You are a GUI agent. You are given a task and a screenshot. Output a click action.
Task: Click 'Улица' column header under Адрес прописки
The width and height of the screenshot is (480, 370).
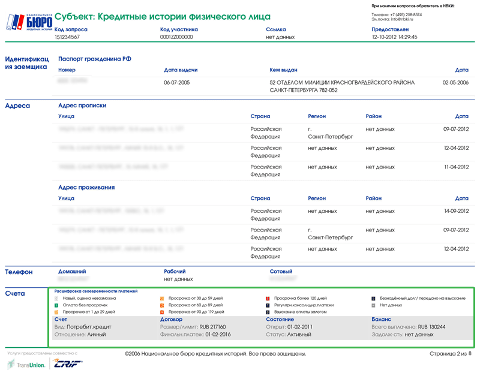66,116
